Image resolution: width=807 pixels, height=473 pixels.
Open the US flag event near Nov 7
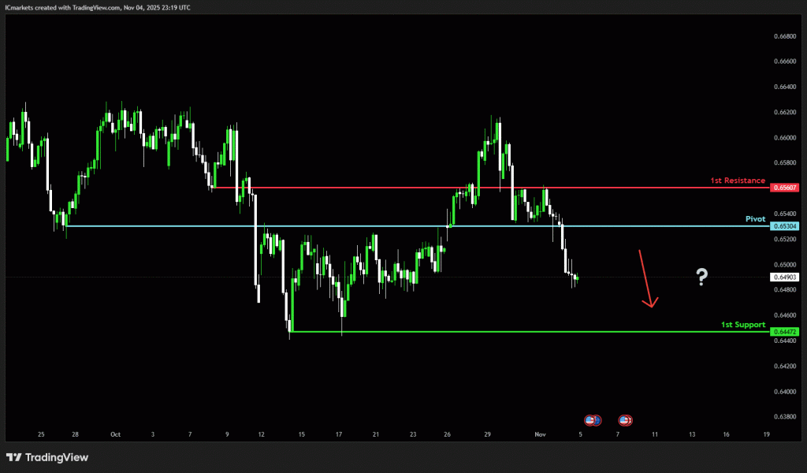(x=625, y=420)
